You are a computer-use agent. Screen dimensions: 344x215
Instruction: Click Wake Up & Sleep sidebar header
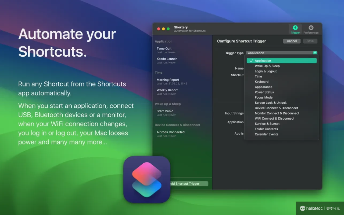click(168, 104)
